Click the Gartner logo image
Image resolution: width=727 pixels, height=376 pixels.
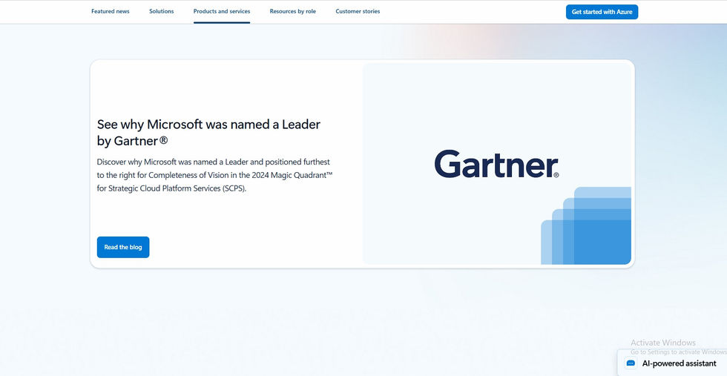coord(496,164)
